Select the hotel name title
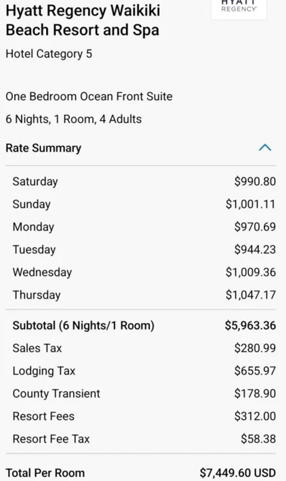The image size is (286, 481). pos(83,20)
